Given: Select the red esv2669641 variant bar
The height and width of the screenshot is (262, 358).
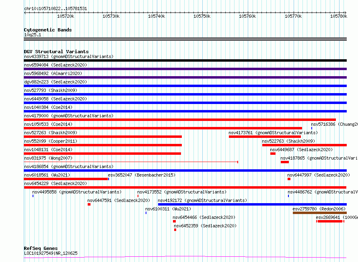Looking at the screenshot, I should click(330, 221).
